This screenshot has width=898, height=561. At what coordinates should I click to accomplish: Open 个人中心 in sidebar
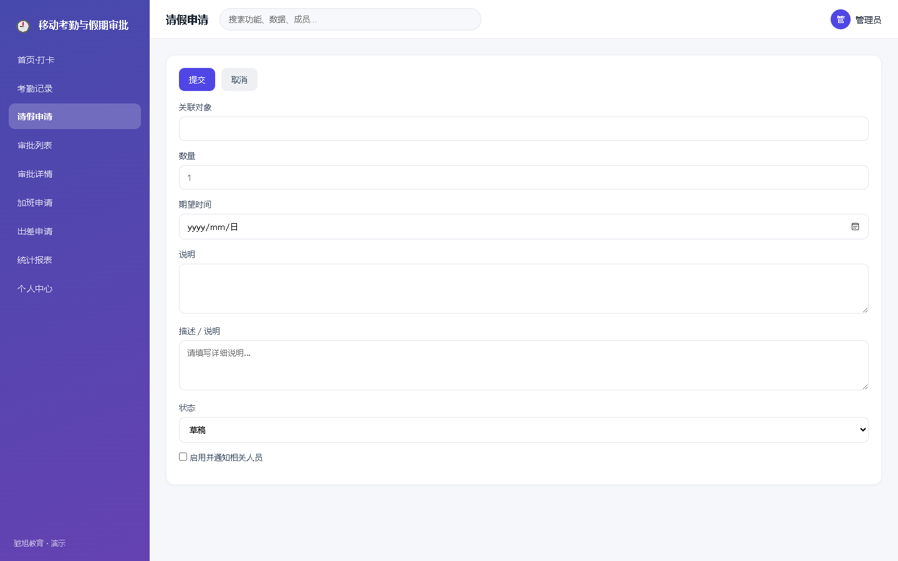coord(75,289)
